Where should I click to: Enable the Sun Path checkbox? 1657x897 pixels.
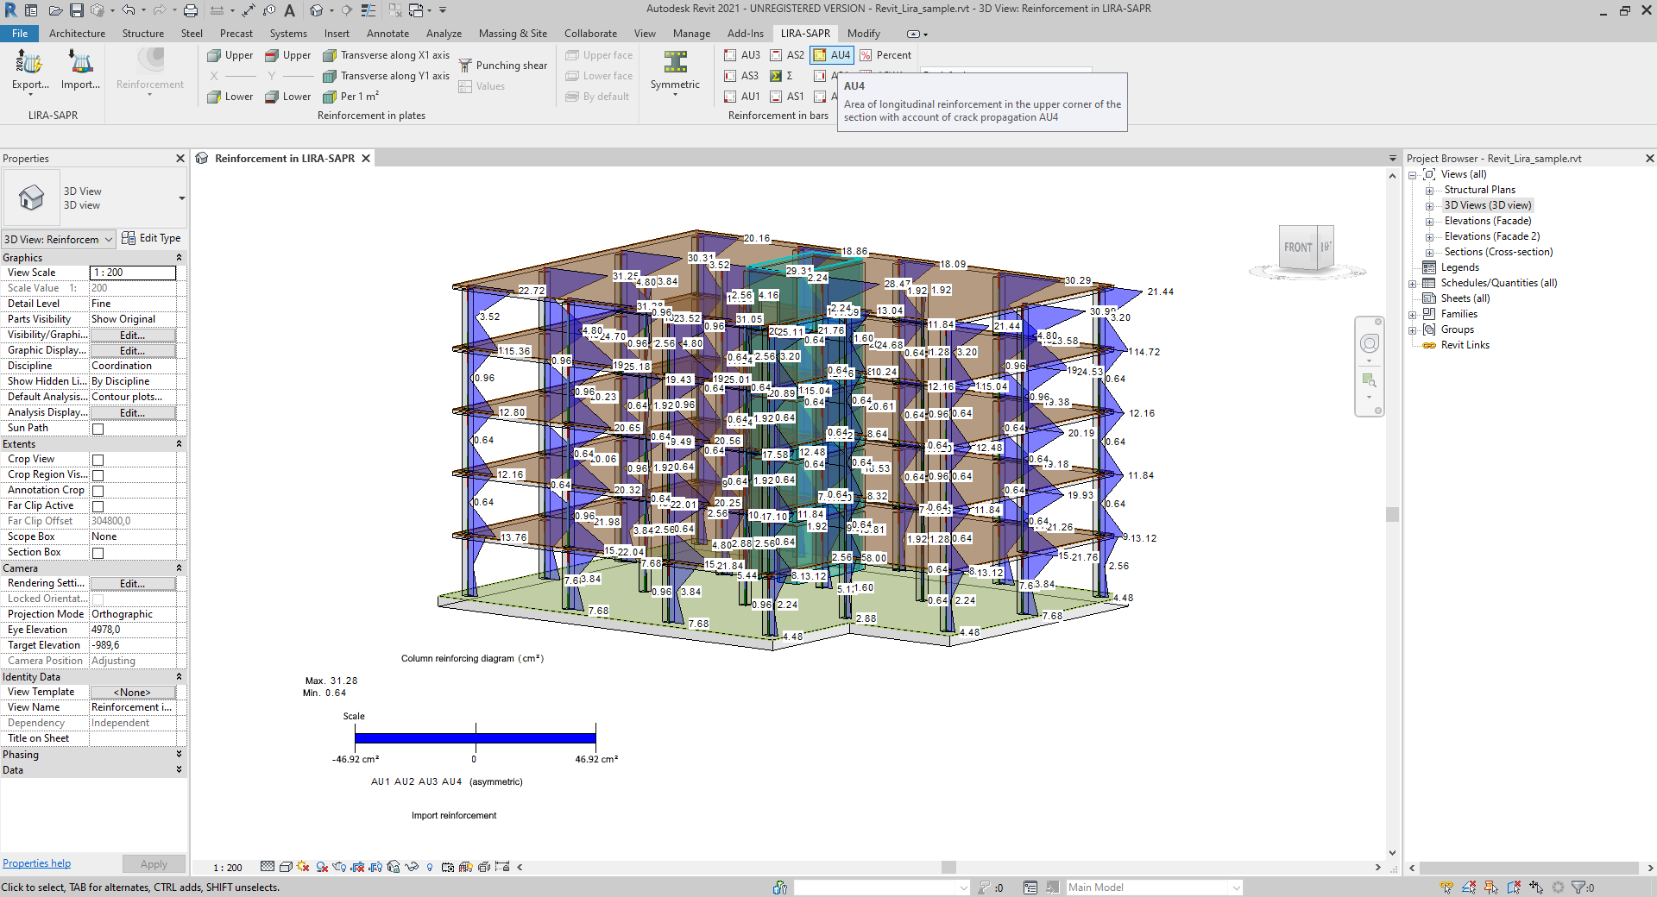pos(98,429)
